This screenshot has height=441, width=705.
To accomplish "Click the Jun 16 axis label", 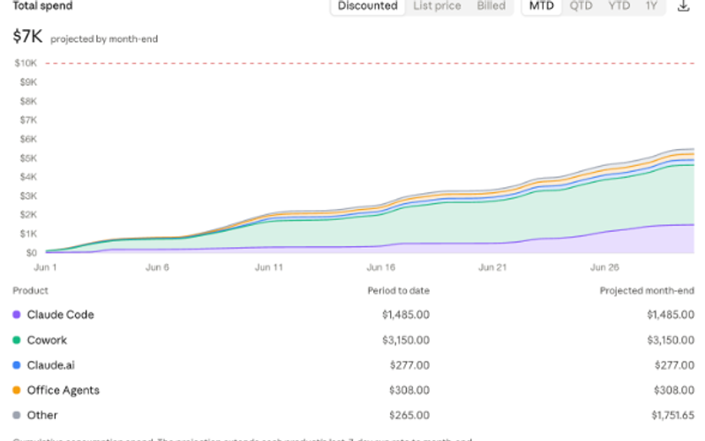I will point(381,267).
